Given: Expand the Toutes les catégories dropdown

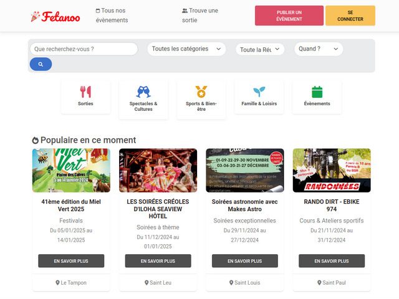Looking at the screenshot, I should (186, 49).
